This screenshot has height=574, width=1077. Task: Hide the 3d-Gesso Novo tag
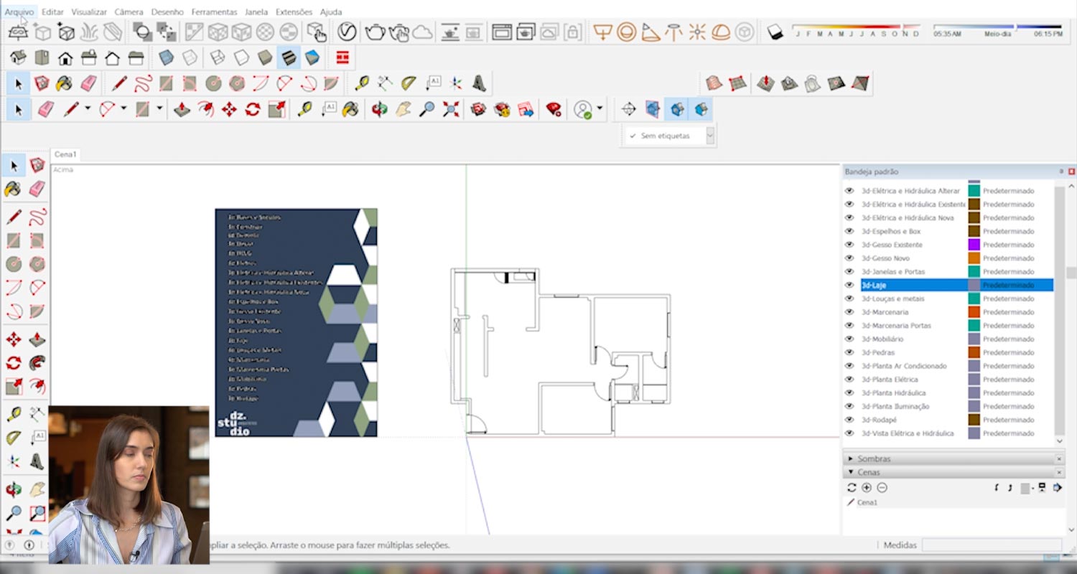click(849, 258)
